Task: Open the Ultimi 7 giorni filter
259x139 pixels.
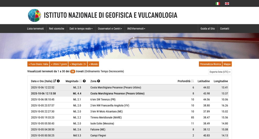Action: pos(59,64)
